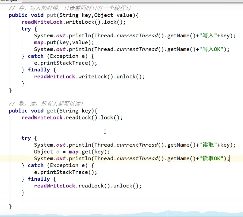Click the comment above the put method
243x217 pixels.
70,8
